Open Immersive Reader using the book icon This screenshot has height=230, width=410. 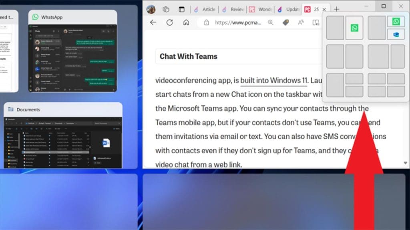tap(316, 23)
